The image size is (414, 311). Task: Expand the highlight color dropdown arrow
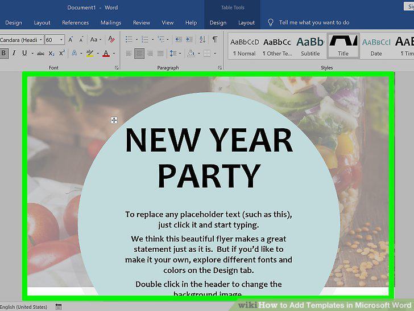click(x=98, y=54)
